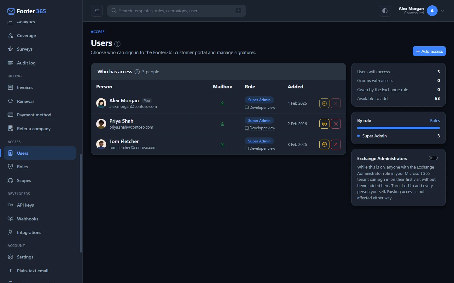
Task: Toggle the dark/light theme icon
Action: click(385, 11)
